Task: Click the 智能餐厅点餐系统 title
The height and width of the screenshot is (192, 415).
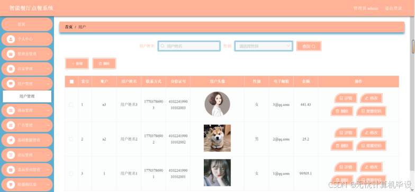Action: click(32, 8)
